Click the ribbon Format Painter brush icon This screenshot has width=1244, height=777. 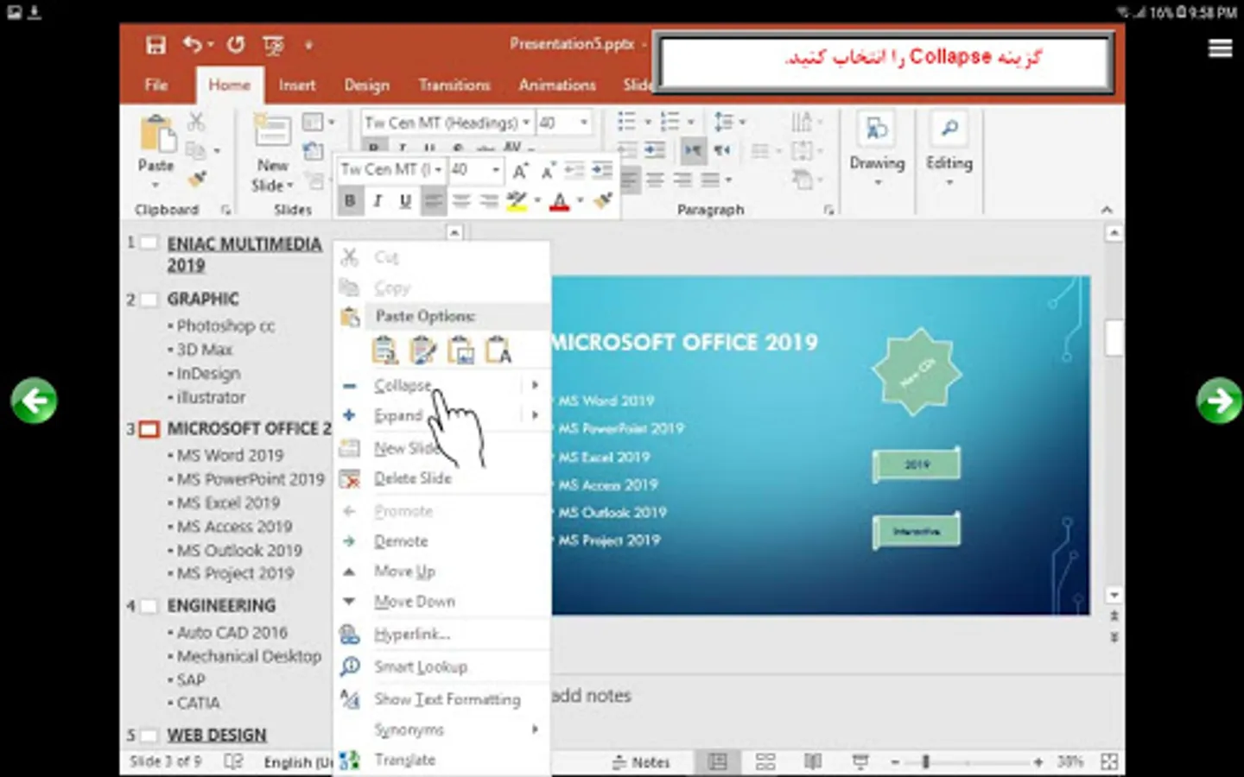coord(197,179)
